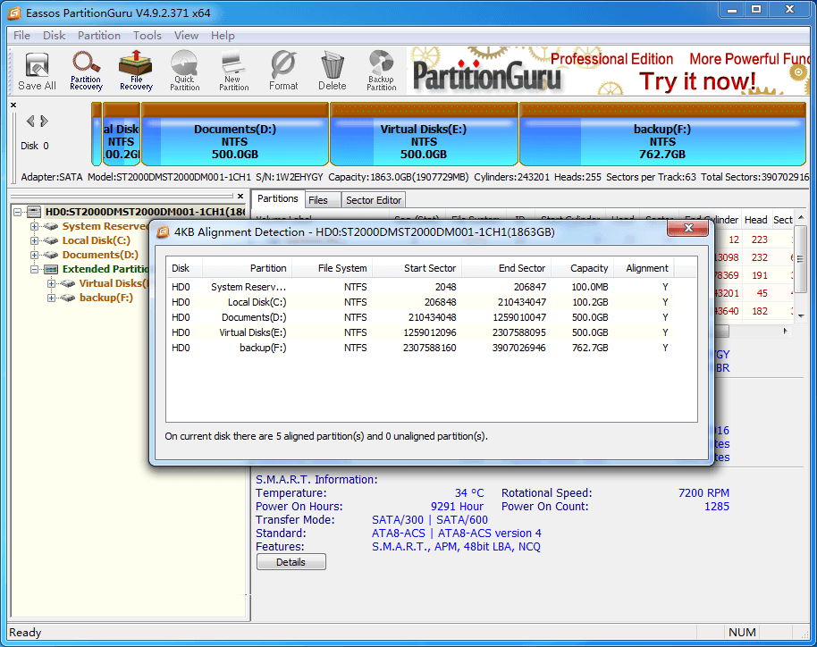Collapse the HD0 disk tree node
The width and height of the screenshot is (817, 647).
[18, 212]
